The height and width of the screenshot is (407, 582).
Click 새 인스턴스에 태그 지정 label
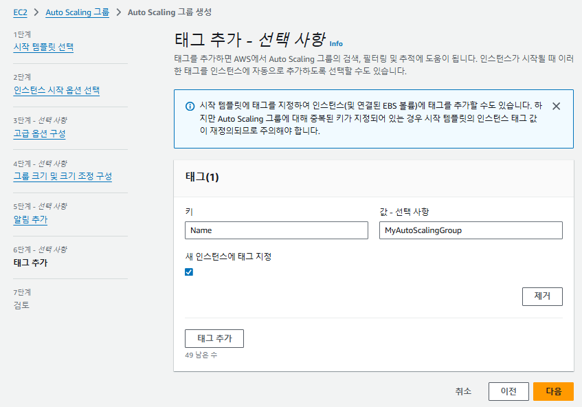pos(228,256)
